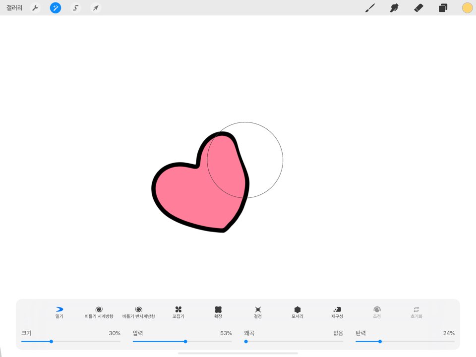Screen dimensions: 476x357
Task: Click the 탄력 label text
Action: tap(360, 333)
